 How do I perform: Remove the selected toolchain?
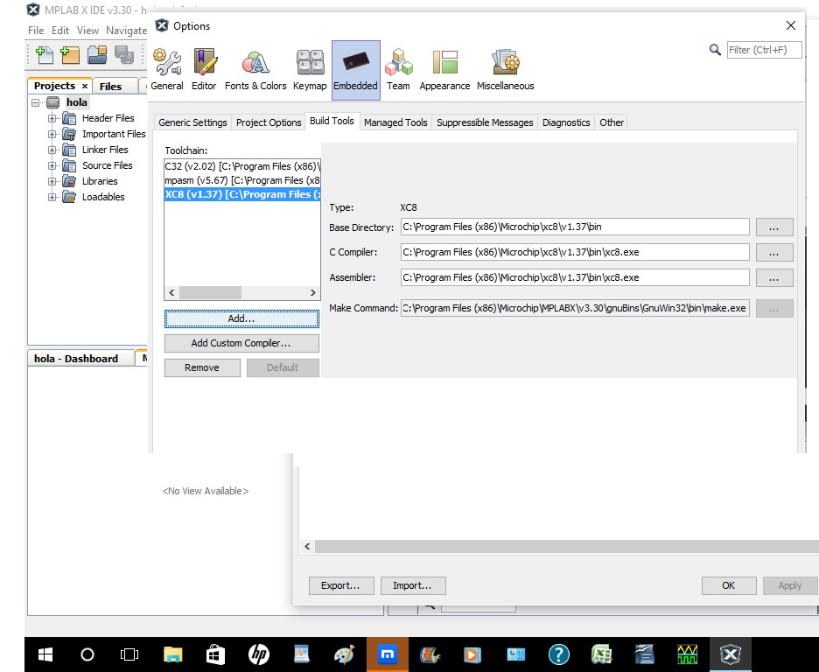pyautogui.click(x=202, y=367)
